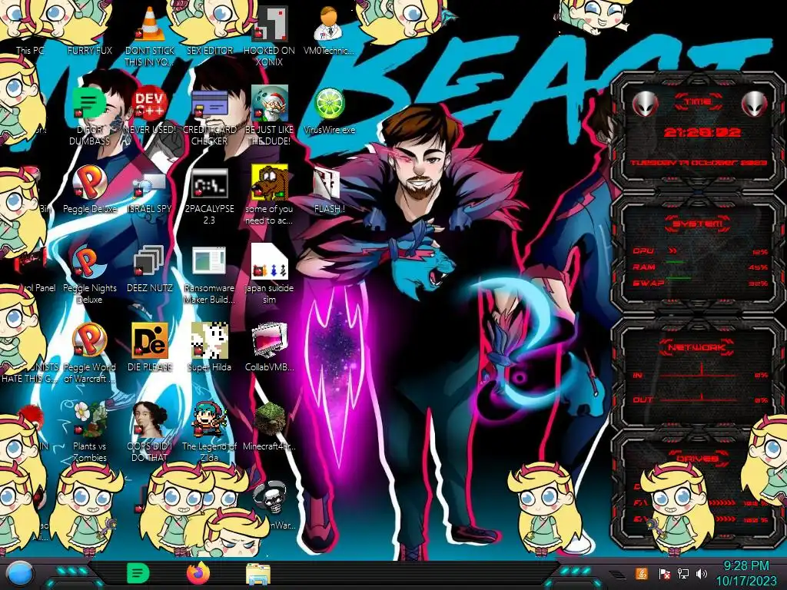Open Ransomware Maker Build shortcut

tap(209, 261)
